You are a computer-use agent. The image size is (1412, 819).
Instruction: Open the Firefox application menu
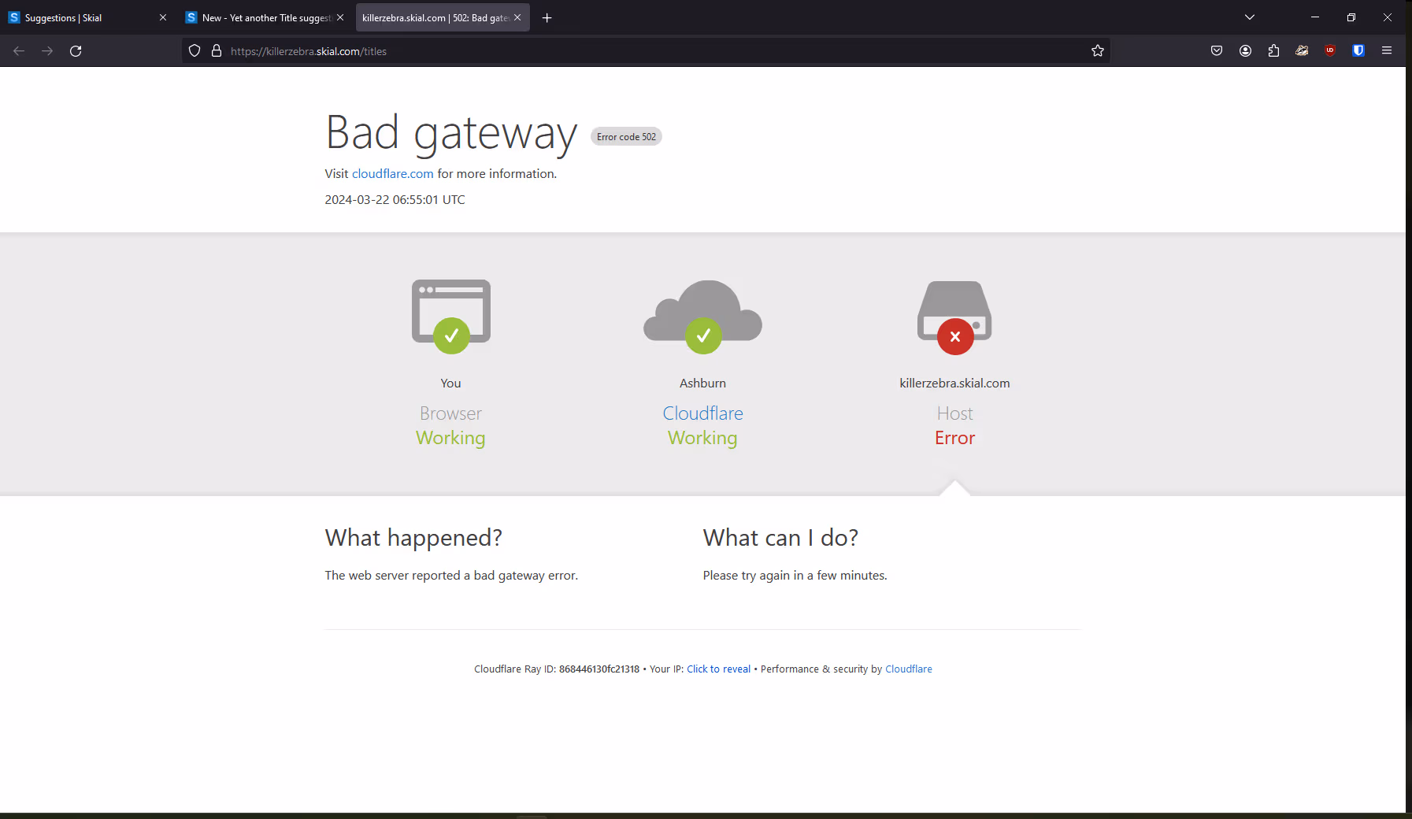pos(1387,51)
